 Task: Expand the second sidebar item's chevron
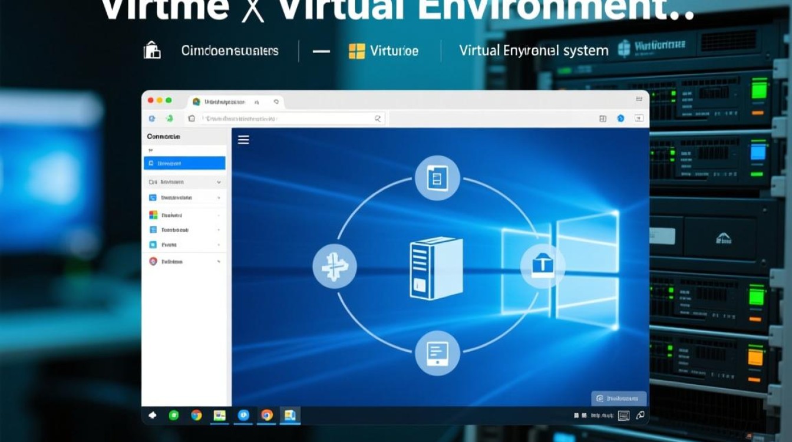pos(219,183)
